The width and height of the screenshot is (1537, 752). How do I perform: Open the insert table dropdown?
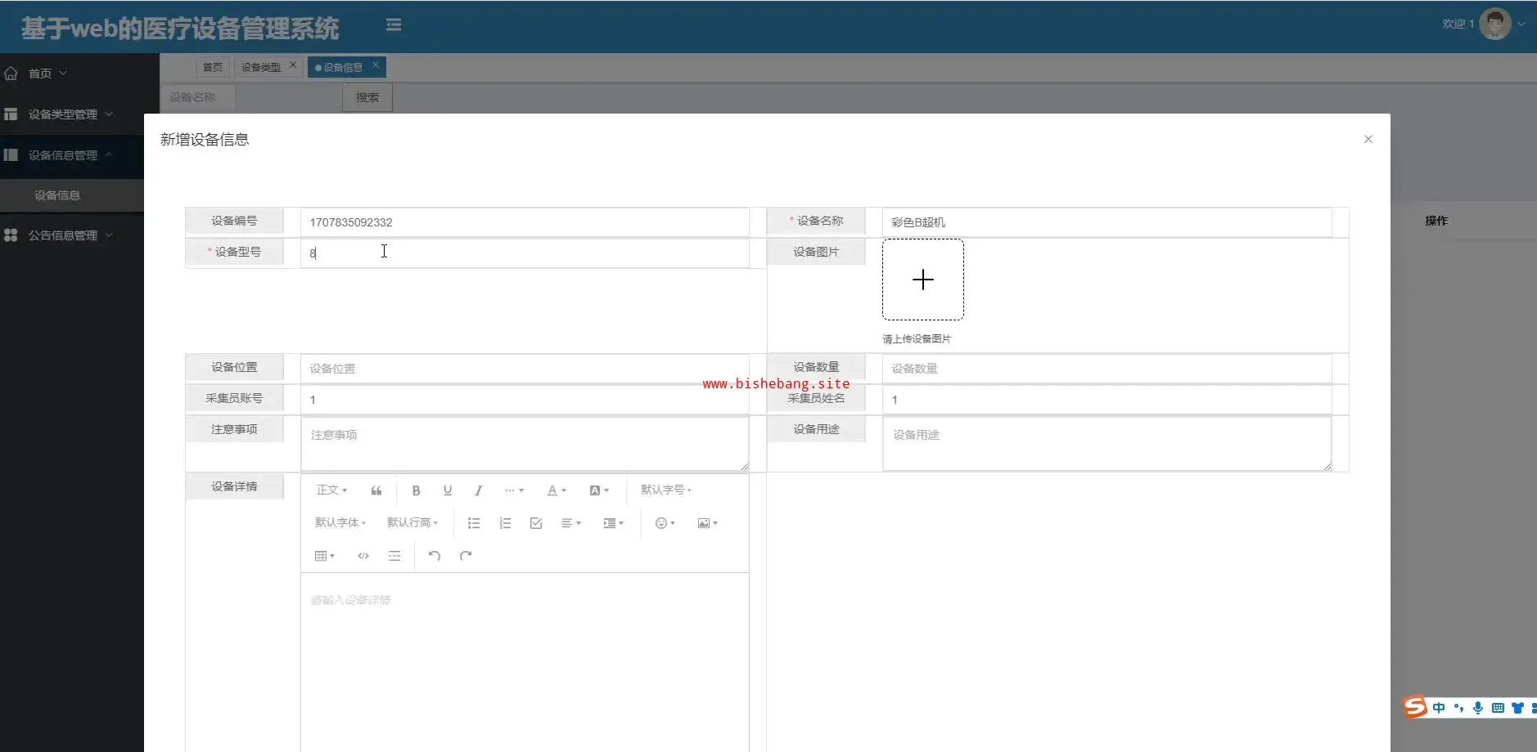[x=325, y=556]
